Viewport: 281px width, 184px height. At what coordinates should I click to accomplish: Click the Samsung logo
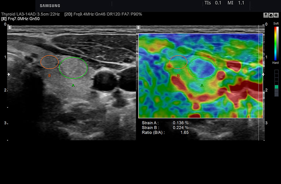[50, 6]
